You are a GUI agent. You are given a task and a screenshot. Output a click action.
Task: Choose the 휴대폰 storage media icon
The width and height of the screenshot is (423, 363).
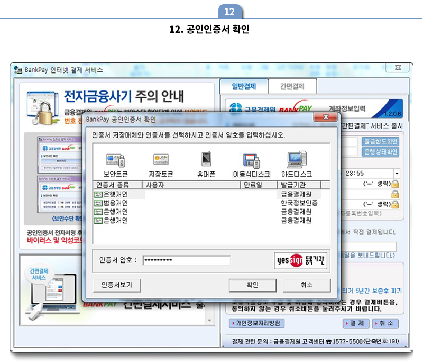206,165
